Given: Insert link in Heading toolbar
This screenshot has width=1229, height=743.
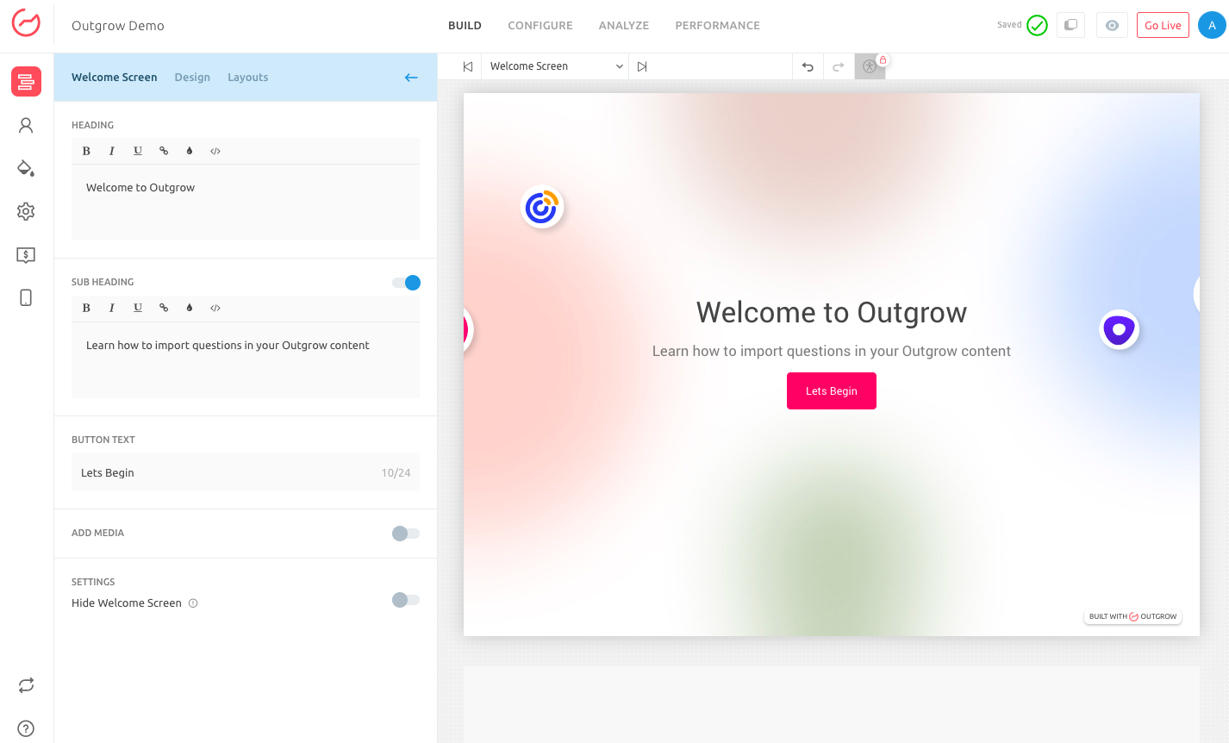Looking at the screenshot, I should pos(164,151).
